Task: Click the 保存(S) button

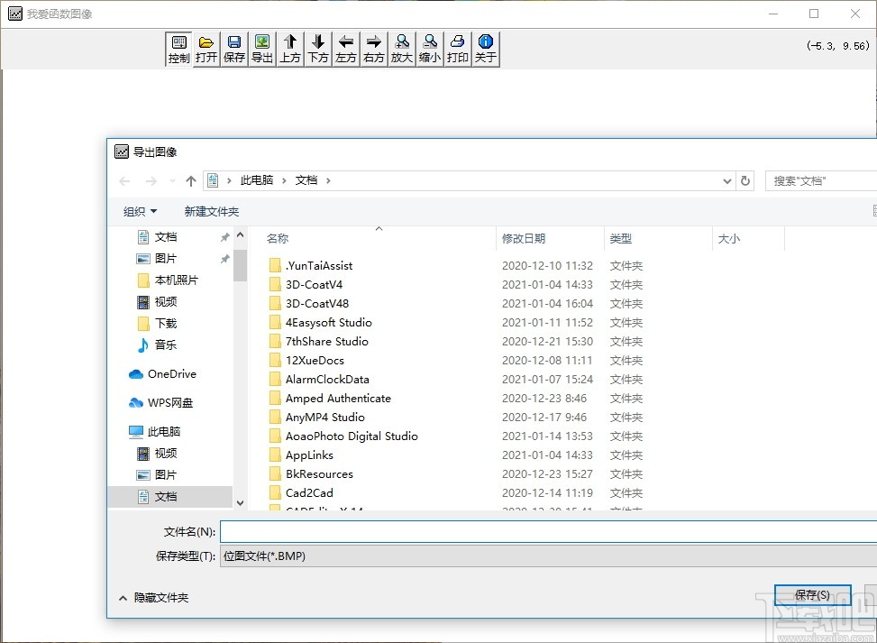Action: point(811,594)
